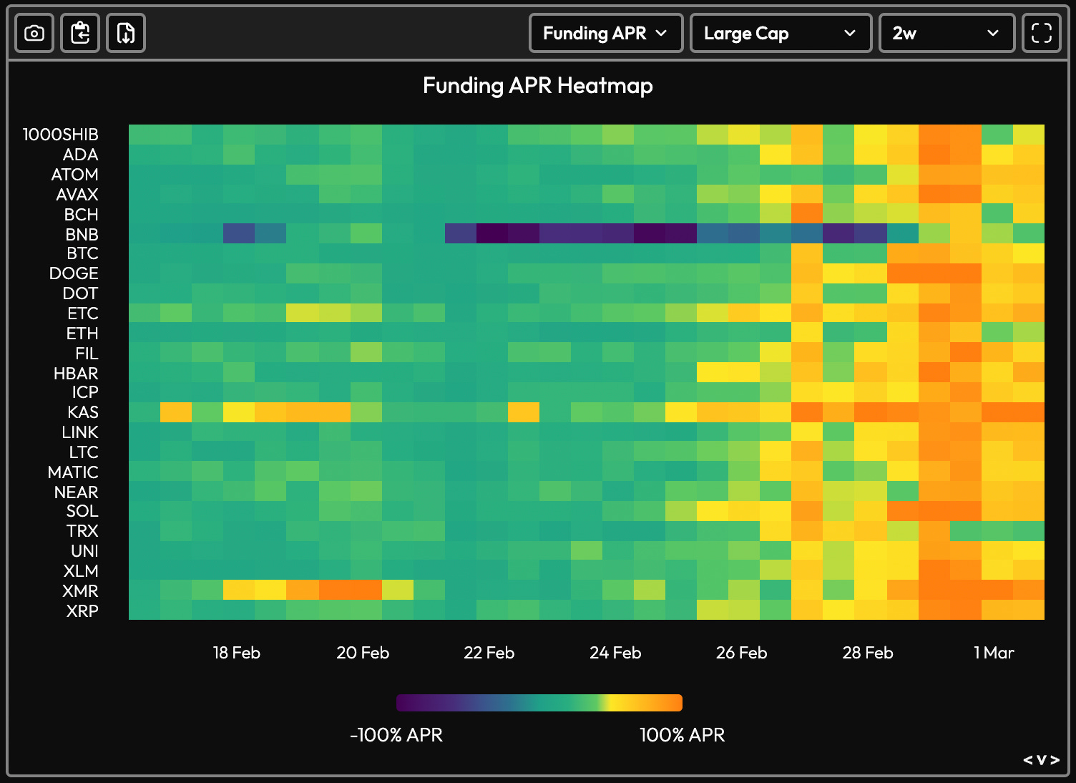Select the MATIC row label
Viewport: 1076px width, 783px height.
73,472
